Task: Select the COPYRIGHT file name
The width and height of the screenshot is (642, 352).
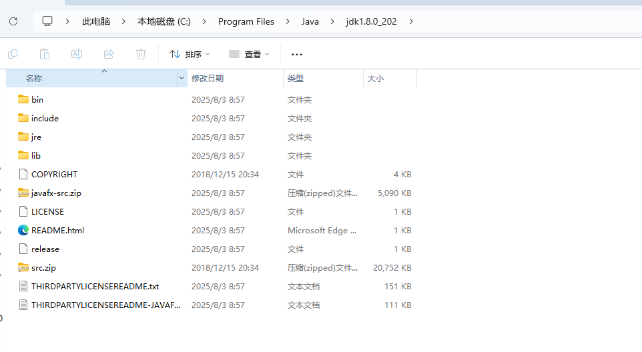Action: coord(55,175)
